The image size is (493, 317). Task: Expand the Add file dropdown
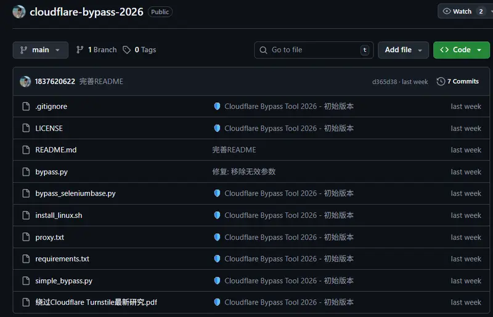click(x=403, y=50)
